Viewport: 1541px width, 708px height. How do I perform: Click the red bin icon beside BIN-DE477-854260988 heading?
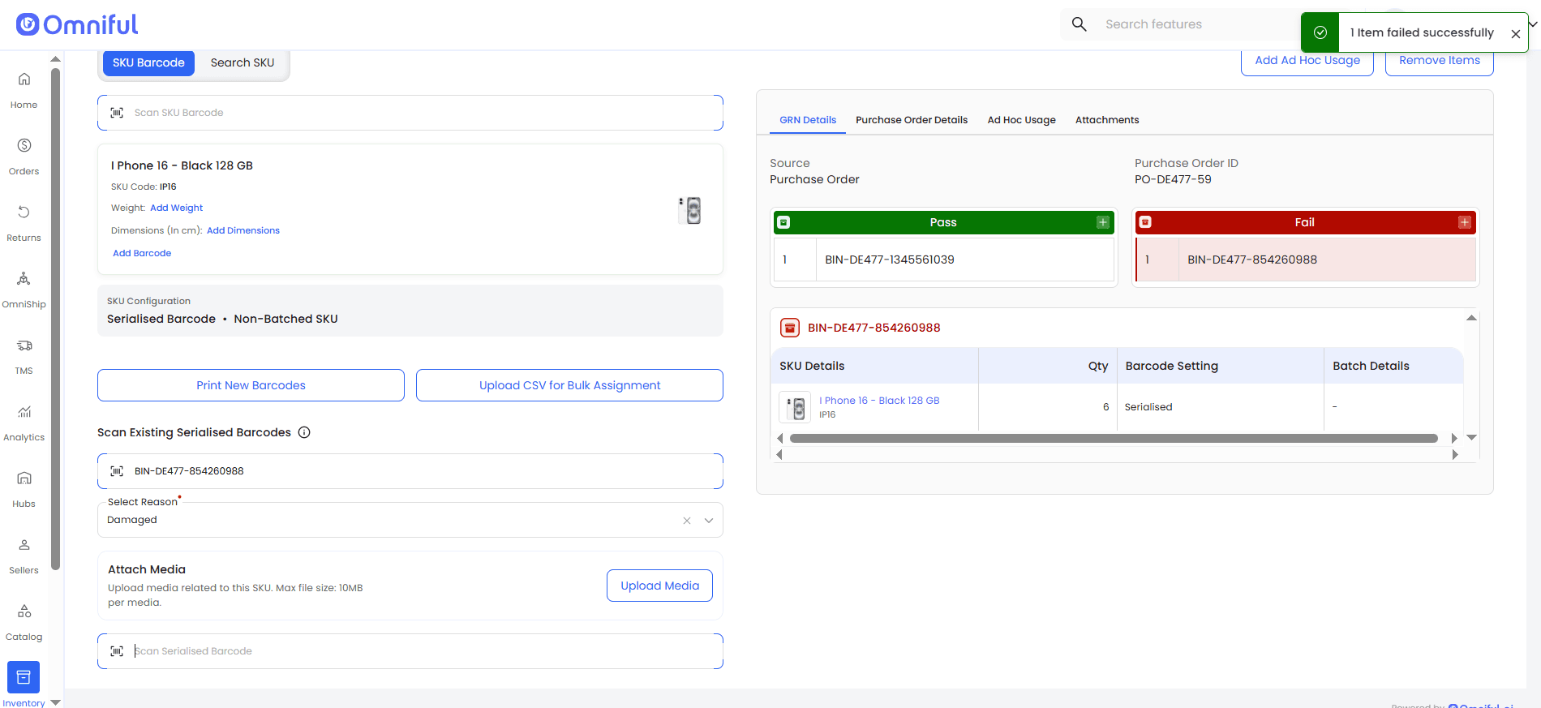click(x=789, y=328)
